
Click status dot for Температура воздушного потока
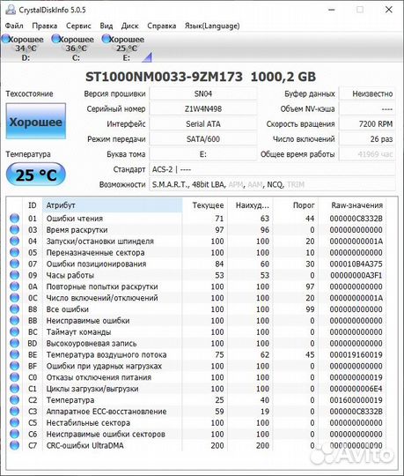pos(14,354)
